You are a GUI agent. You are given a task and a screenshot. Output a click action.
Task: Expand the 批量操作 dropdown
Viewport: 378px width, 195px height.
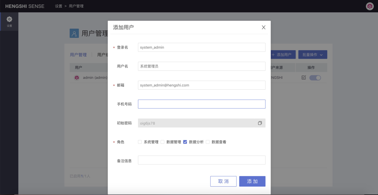point(312,55)
